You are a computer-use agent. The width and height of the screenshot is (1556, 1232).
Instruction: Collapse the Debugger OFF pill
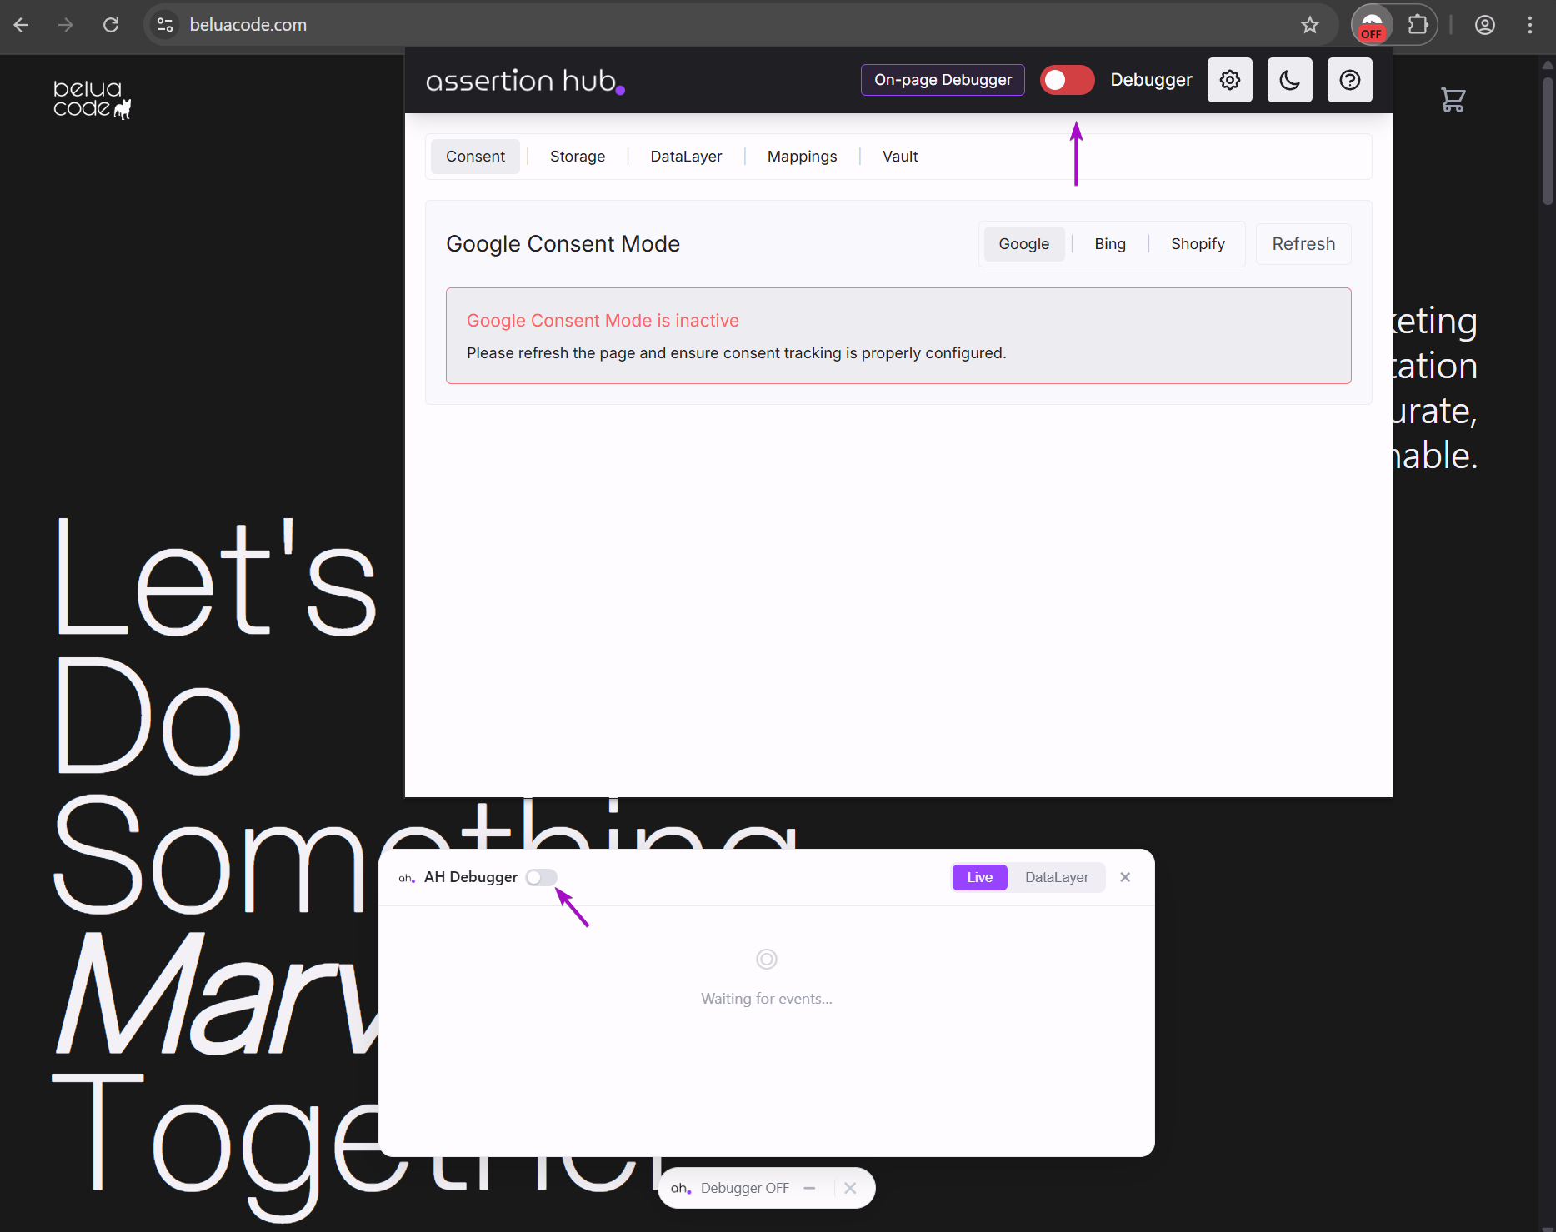pos(808,1188)
